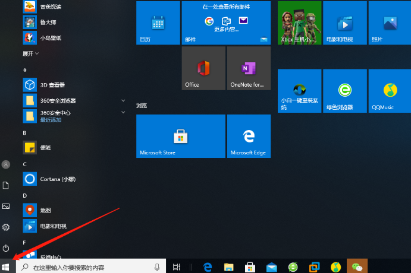Open Mail app from the taskbar

[272, 267]
